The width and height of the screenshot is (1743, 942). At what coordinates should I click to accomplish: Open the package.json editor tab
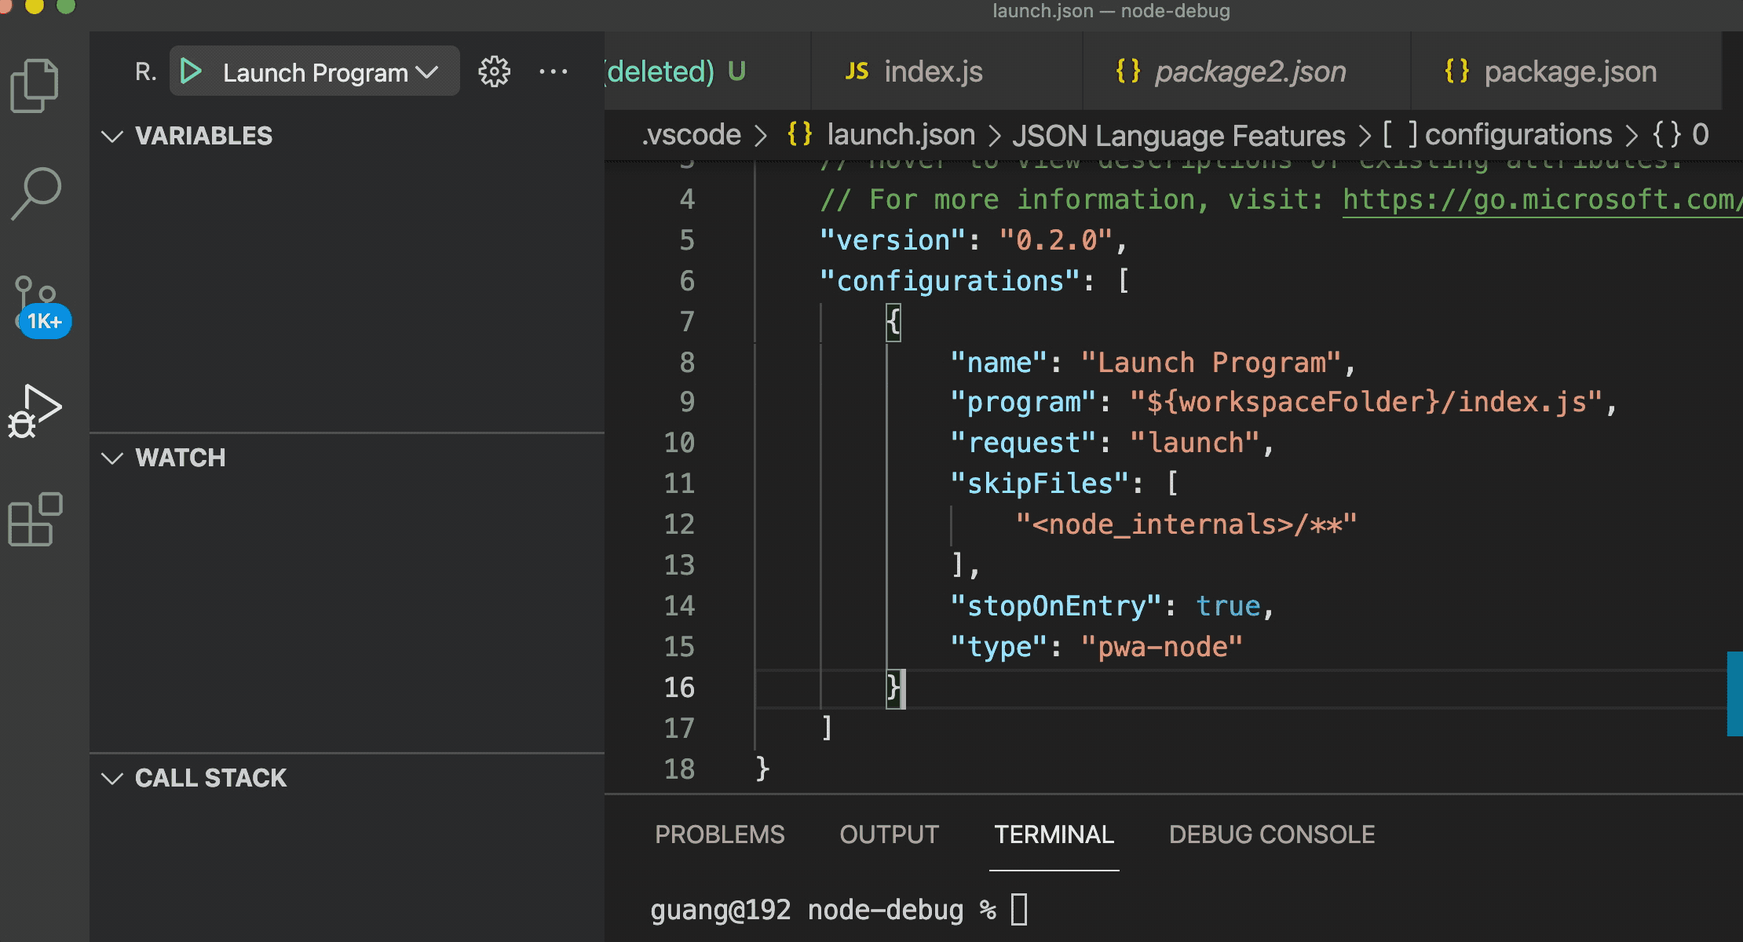1569,71
